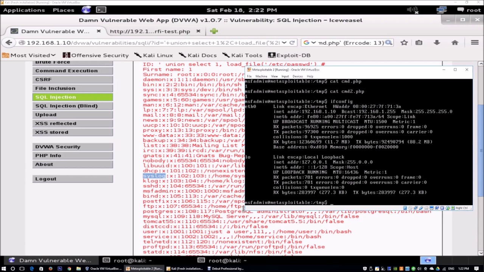Open XSS reflected in DVWA sidebar
484x272 pixels.
(73, 123)
